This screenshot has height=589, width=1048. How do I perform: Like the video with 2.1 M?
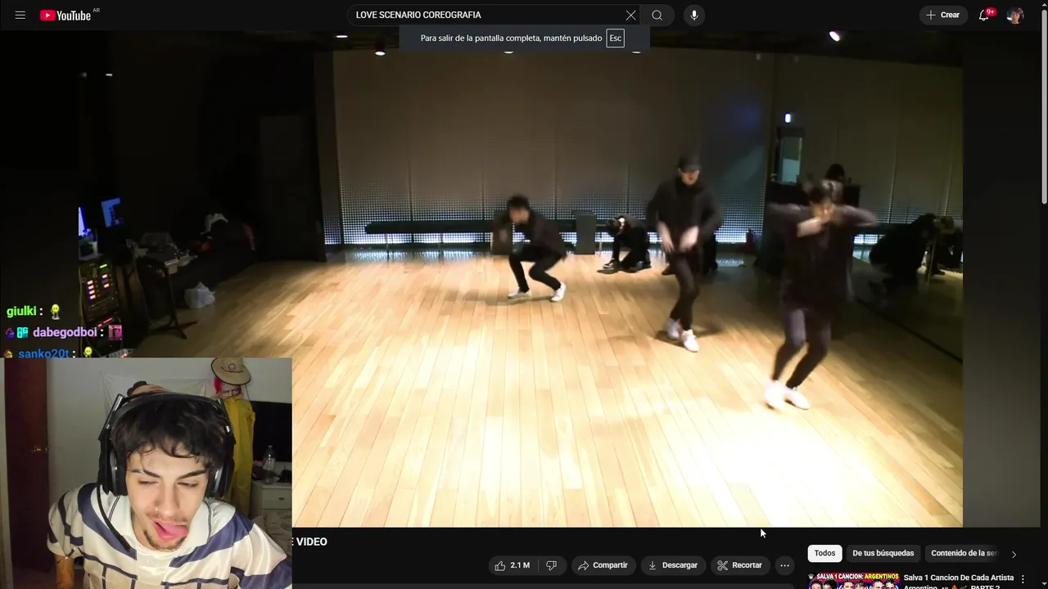pyautogui.click(x=512, y=565)
